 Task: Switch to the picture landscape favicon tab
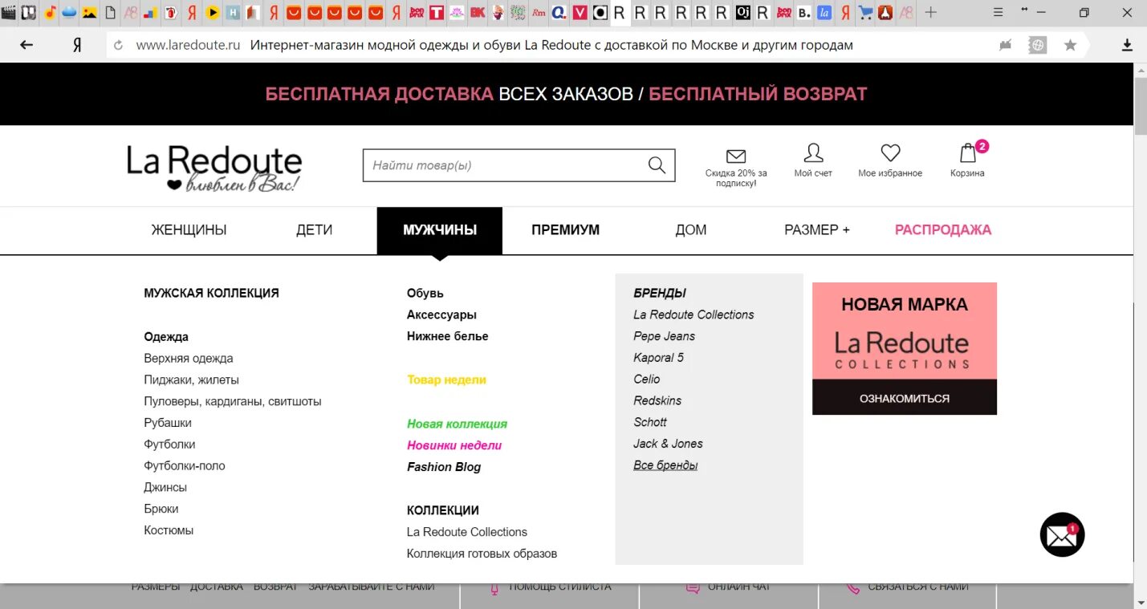[x=90, y=13]
